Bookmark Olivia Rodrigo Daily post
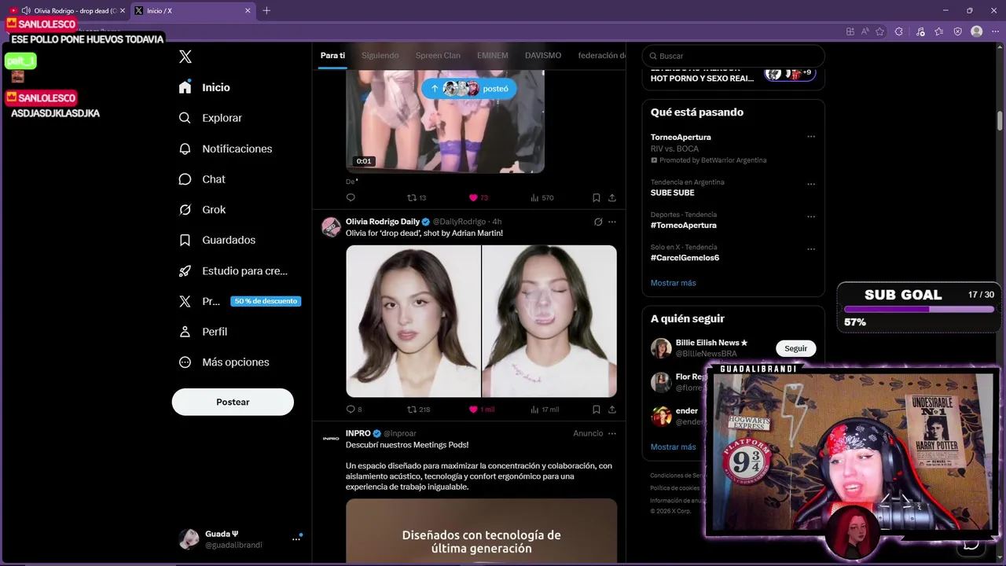The image size is (1006, 566). tap(597, 410)
